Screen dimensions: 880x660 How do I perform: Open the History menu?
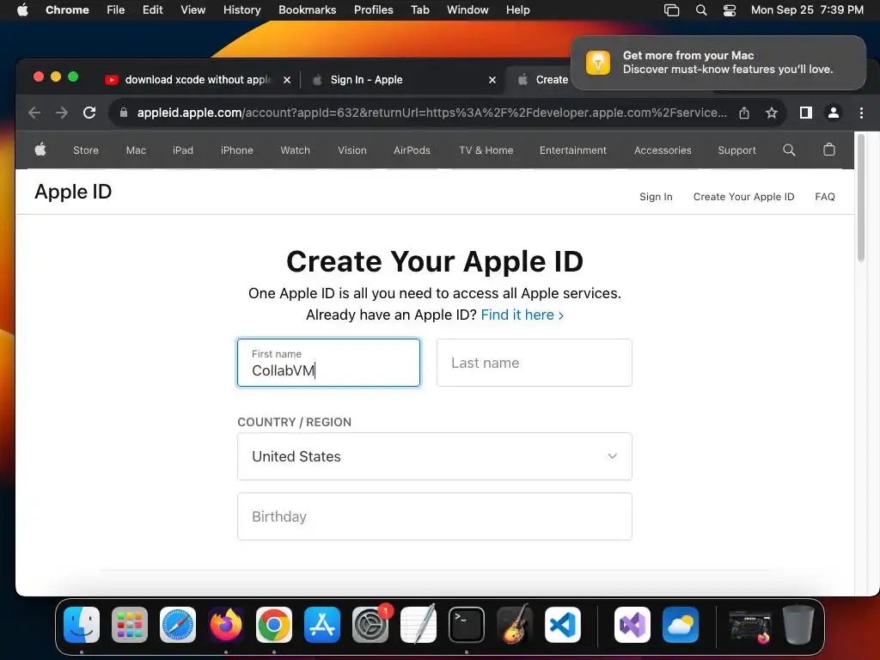241,10
